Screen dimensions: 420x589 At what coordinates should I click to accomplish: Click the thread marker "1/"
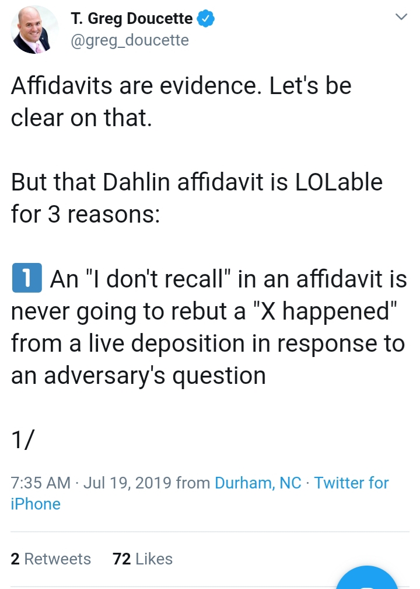(x=23, y=439)
